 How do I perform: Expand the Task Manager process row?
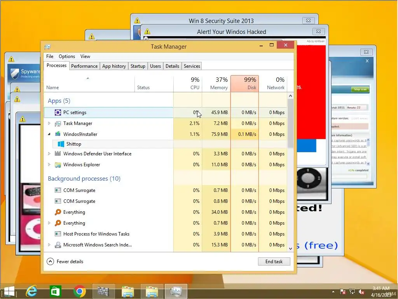49,123
